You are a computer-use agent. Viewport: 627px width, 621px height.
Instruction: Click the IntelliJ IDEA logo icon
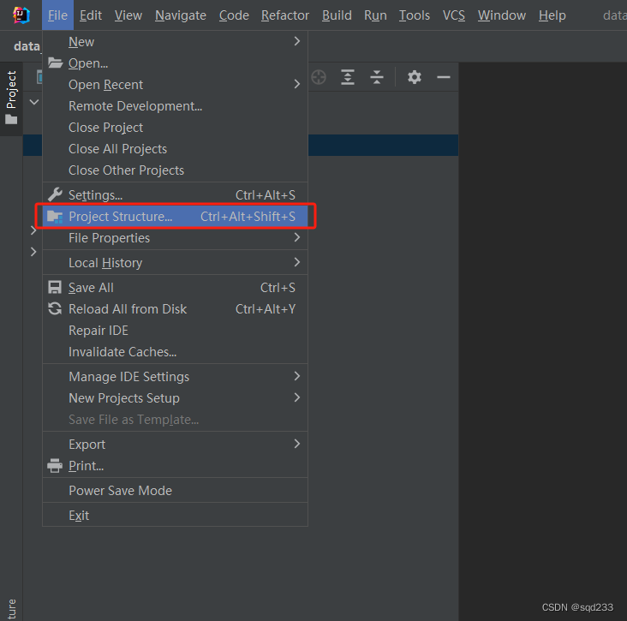(x=21, y=15)
